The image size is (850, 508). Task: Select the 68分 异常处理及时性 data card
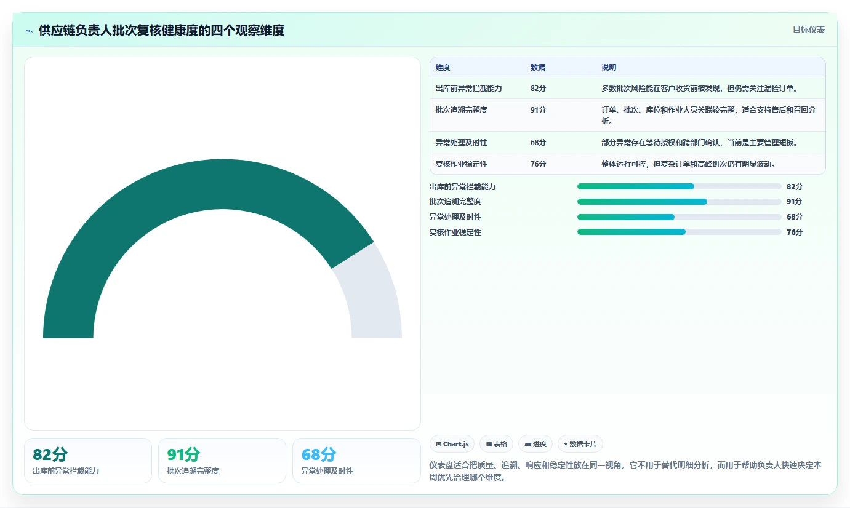click(356, 461)
